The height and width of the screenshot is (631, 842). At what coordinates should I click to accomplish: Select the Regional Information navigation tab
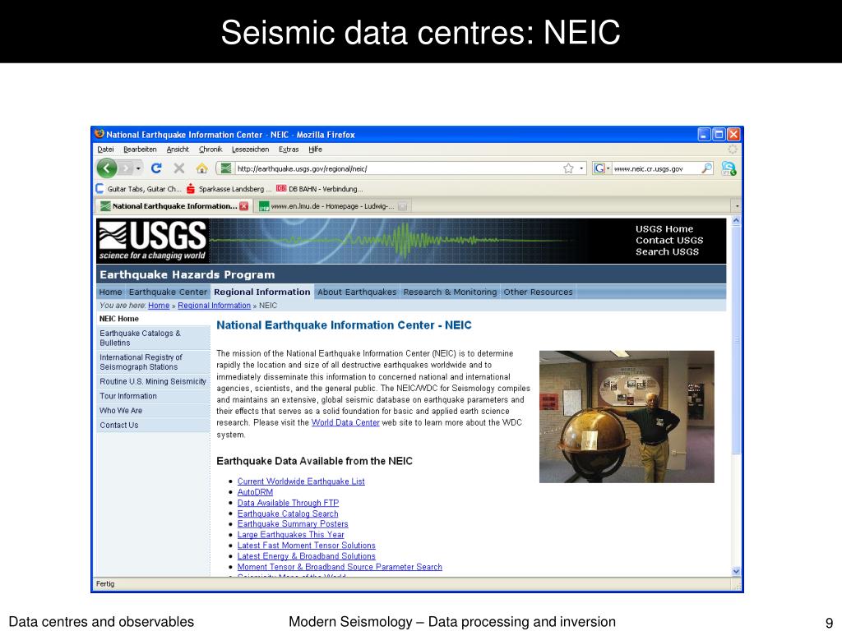pos(262,292)
